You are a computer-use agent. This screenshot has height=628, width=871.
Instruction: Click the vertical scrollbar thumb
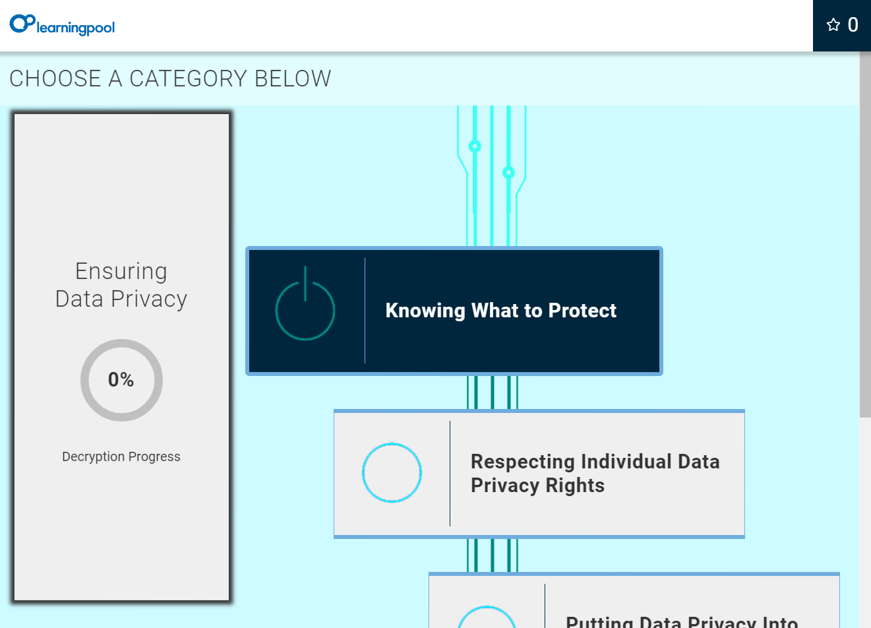pos(865,231)
